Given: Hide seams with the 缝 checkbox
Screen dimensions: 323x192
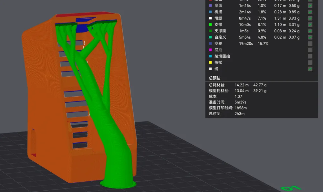Looking at the screenshot, I should click(310, 69).
